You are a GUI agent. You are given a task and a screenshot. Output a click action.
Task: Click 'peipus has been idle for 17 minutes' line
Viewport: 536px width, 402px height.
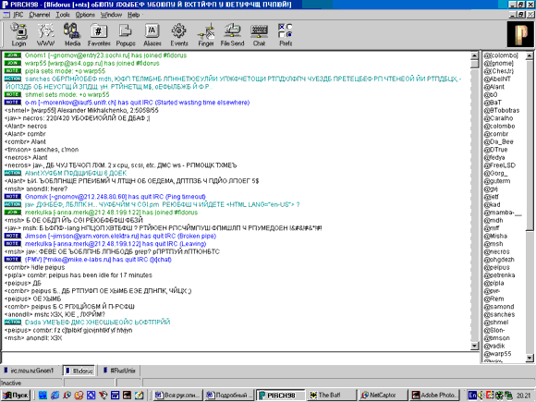79,275
